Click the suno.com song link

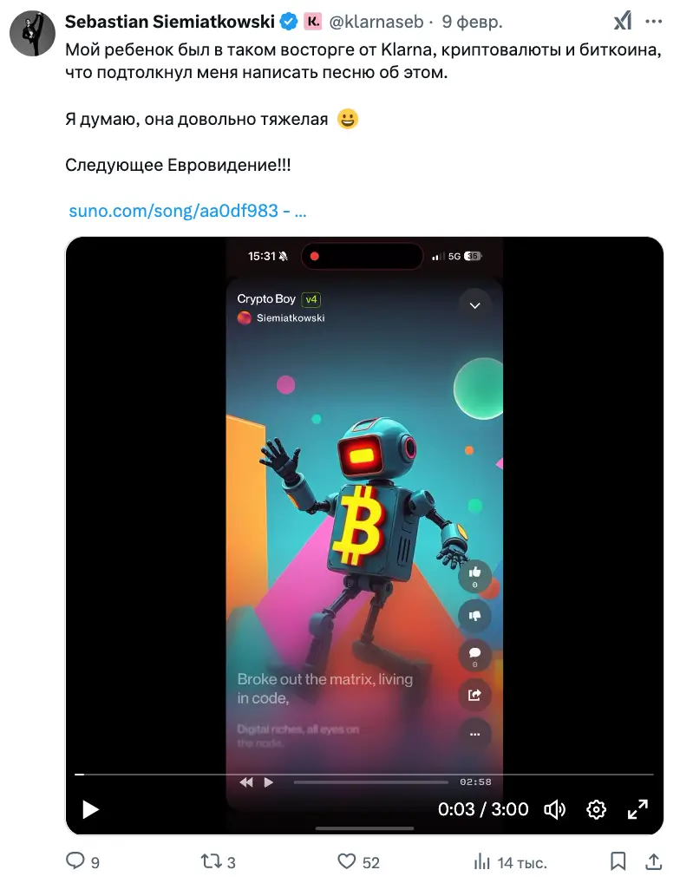187,211
